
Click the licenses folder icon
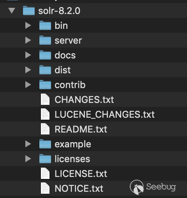click(45, 159)
